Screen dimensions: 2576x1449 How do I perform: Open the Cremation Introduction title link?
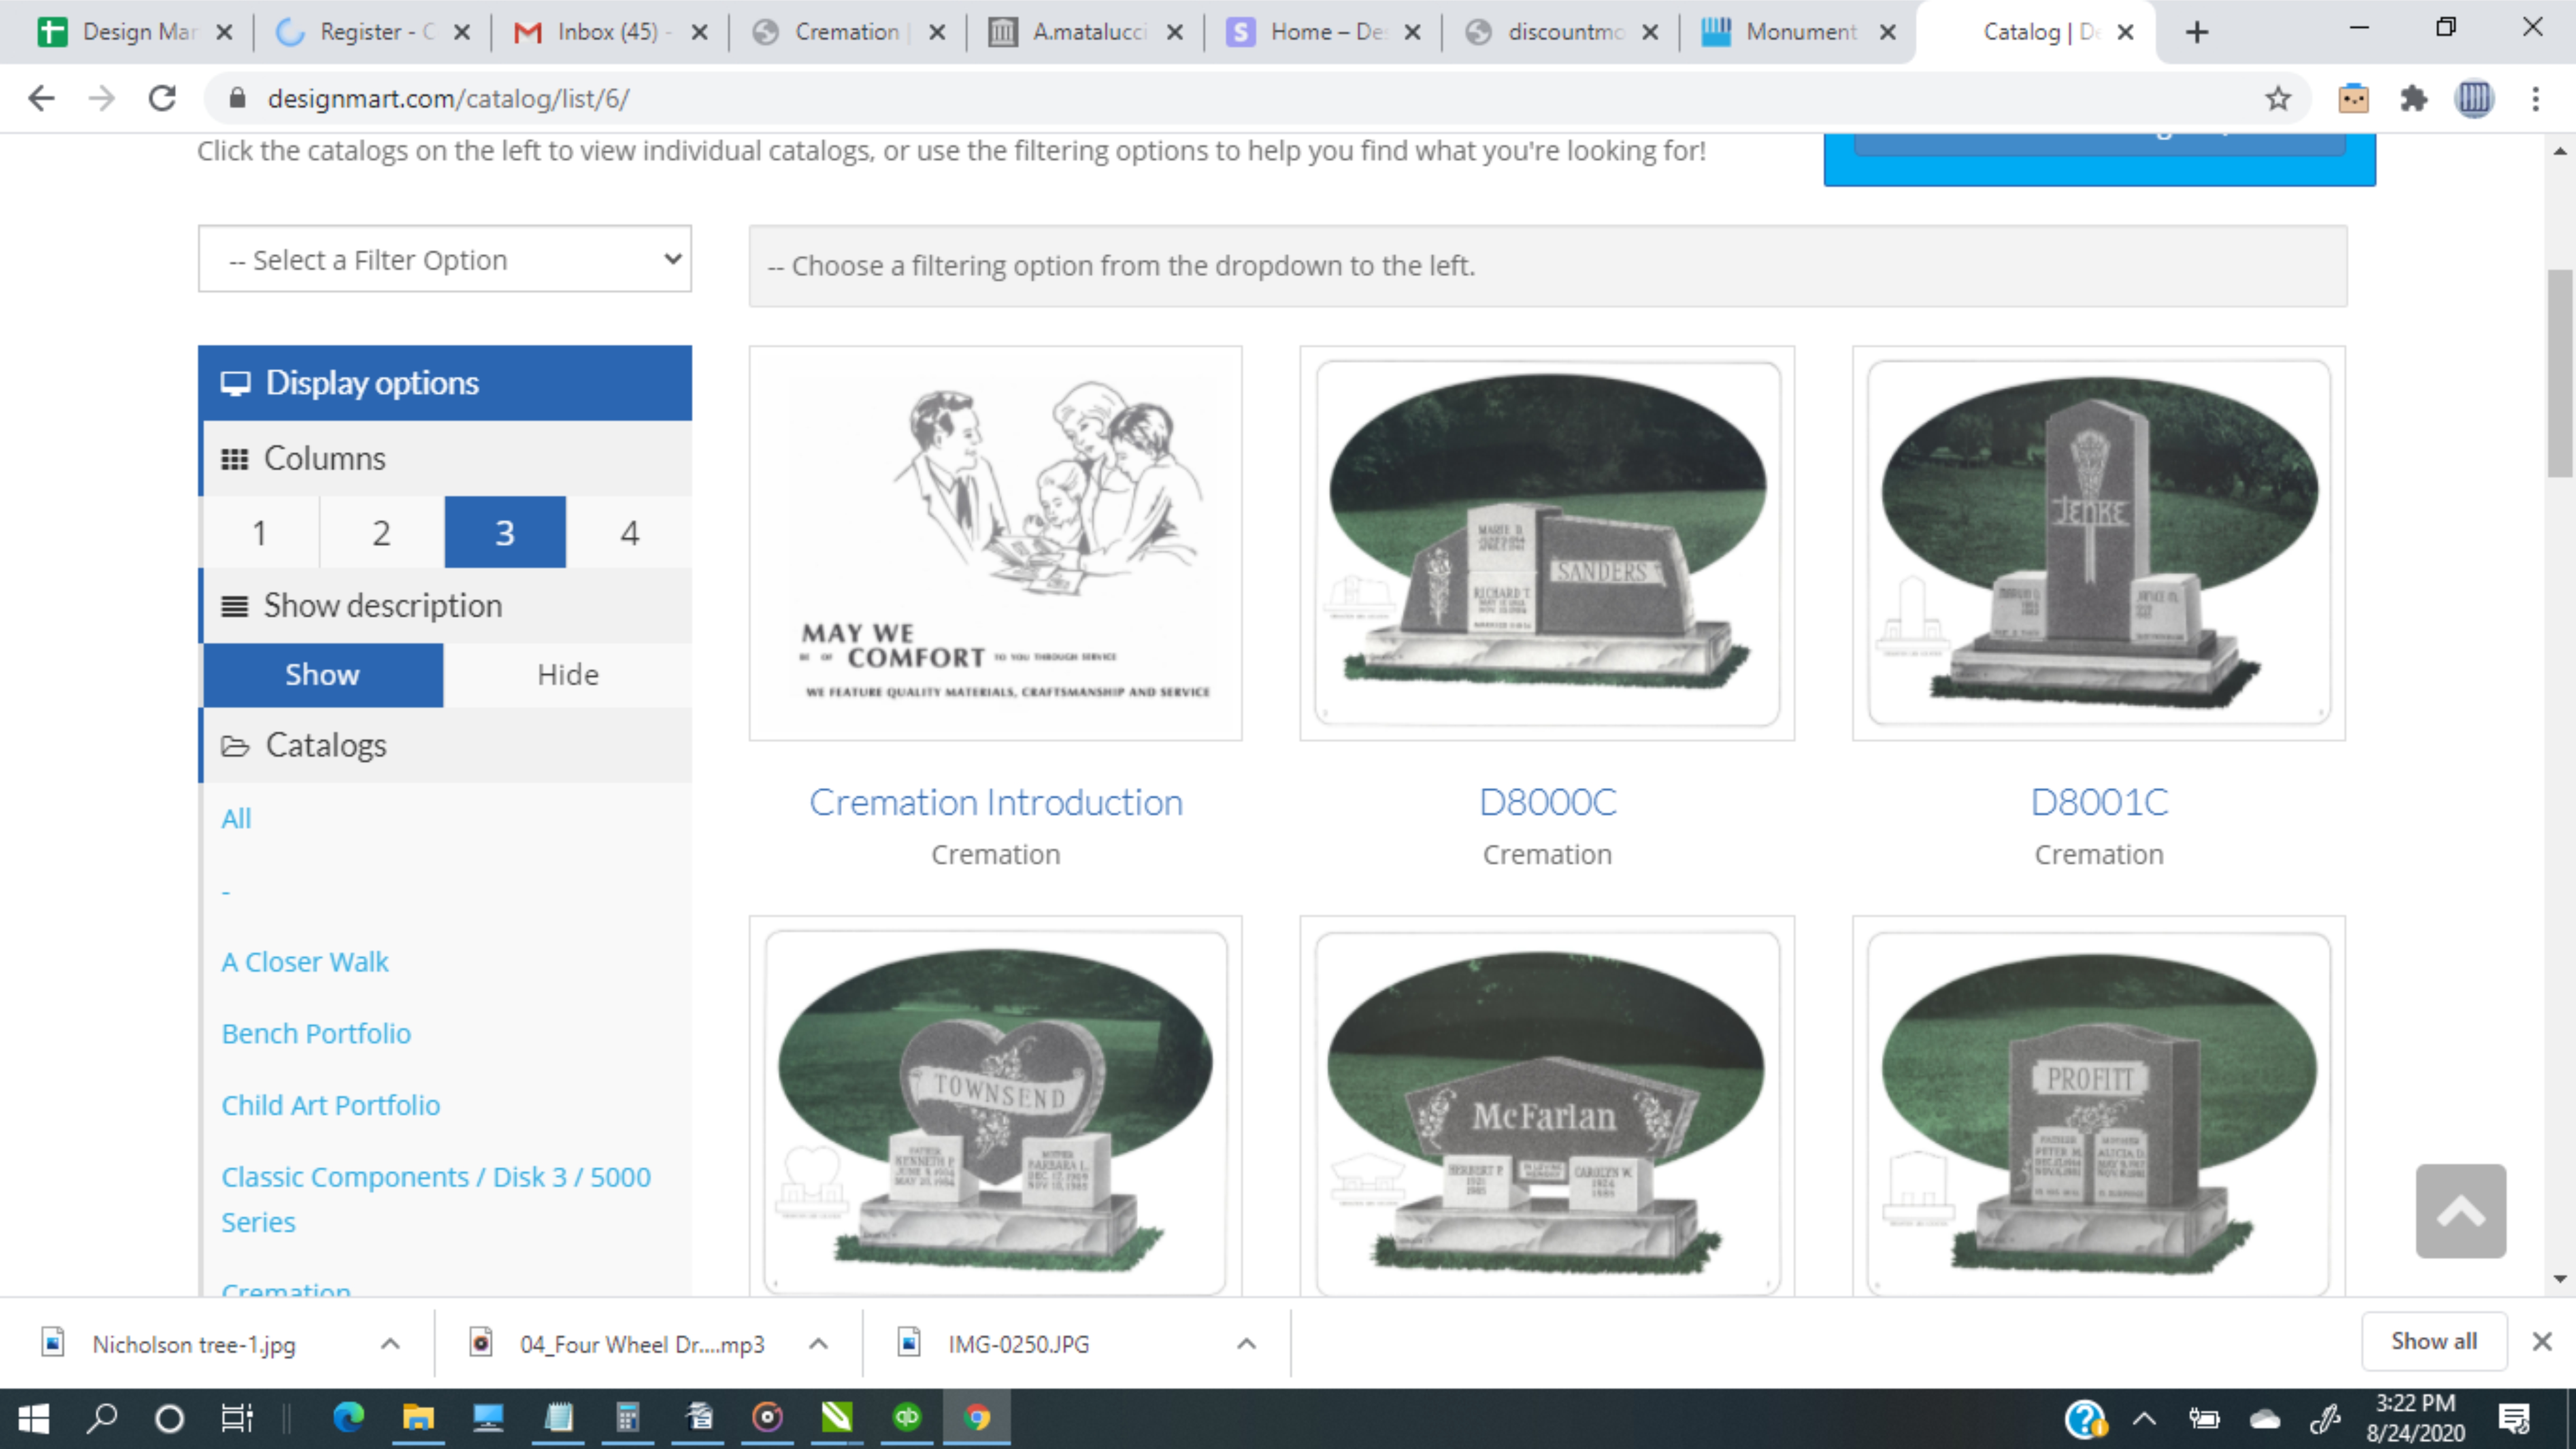click(x=996, y=802)
